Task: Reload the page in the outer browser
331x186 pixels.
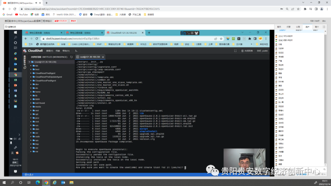Action: point(15,9)
